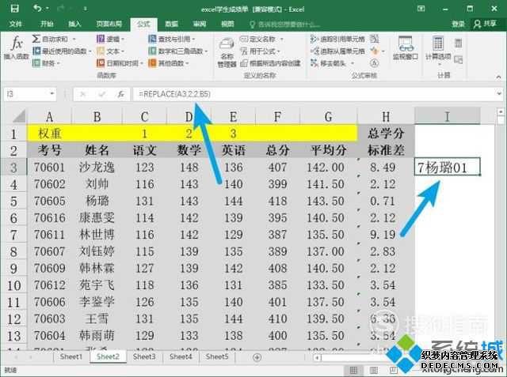Open Date & Time (日期和时间) functions

tap(120, 63)
